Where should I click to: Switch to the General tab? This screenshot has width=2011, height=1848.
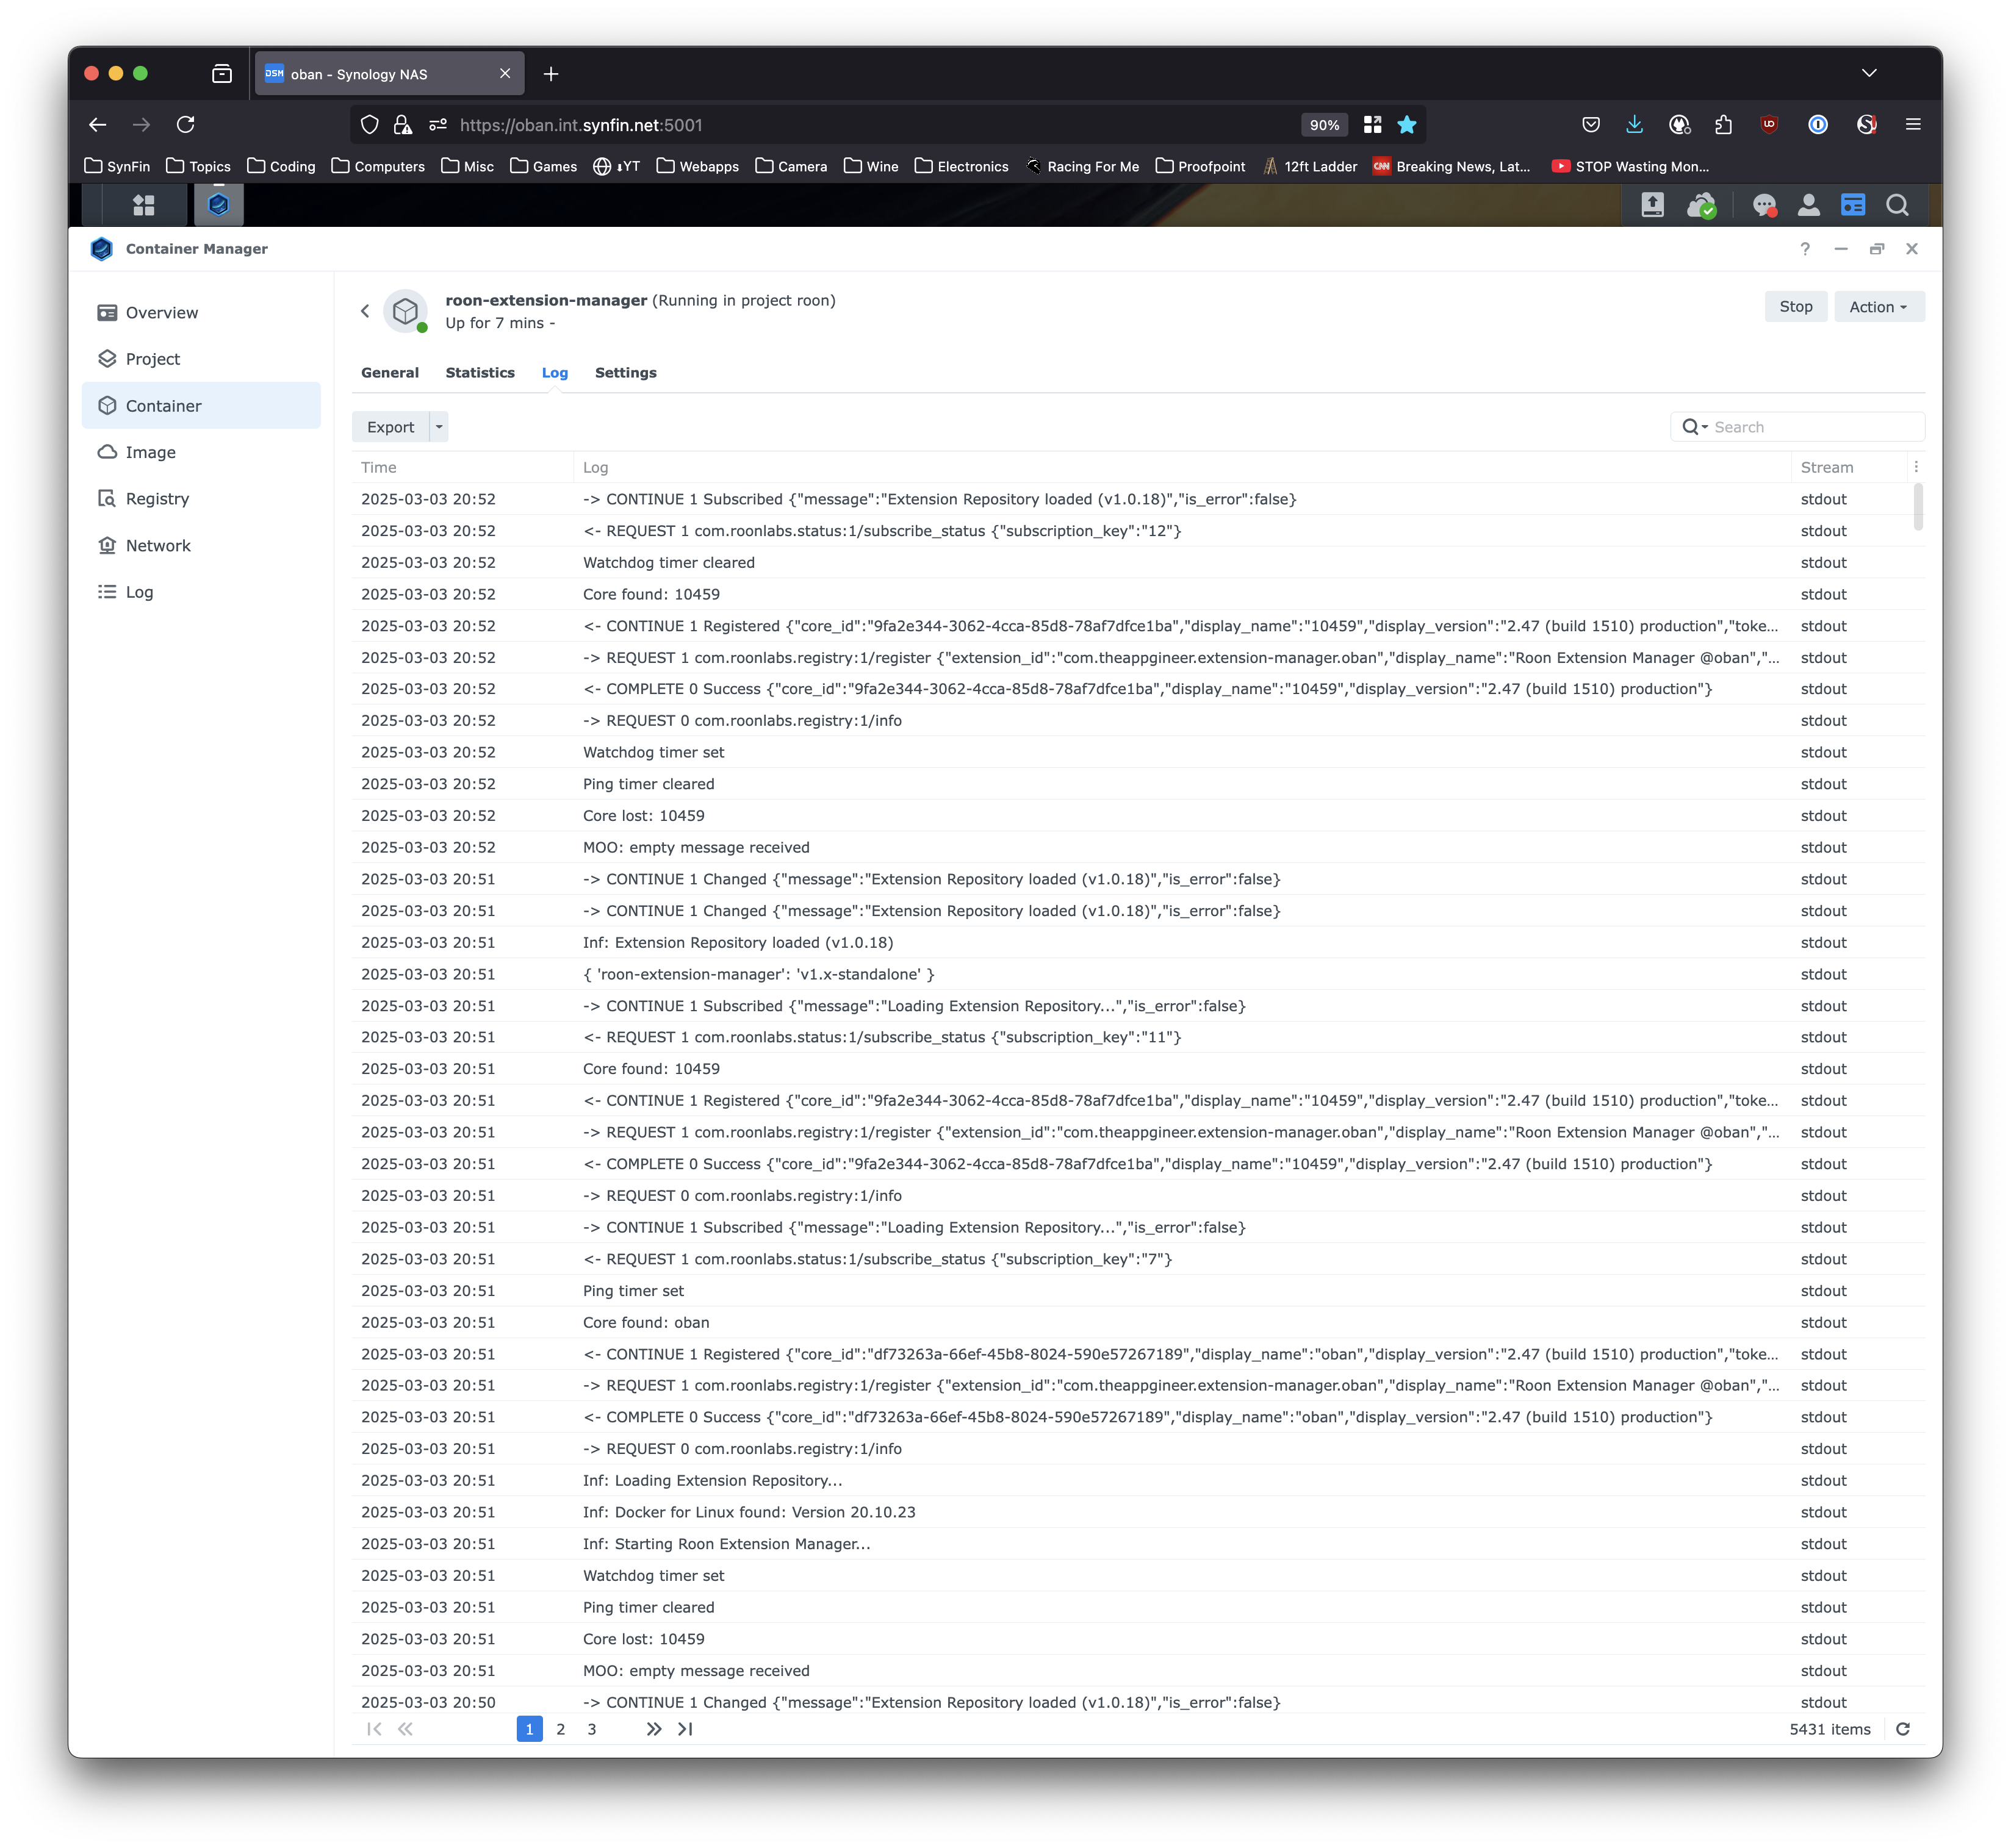pyautogui.click(x=390, y=373)
